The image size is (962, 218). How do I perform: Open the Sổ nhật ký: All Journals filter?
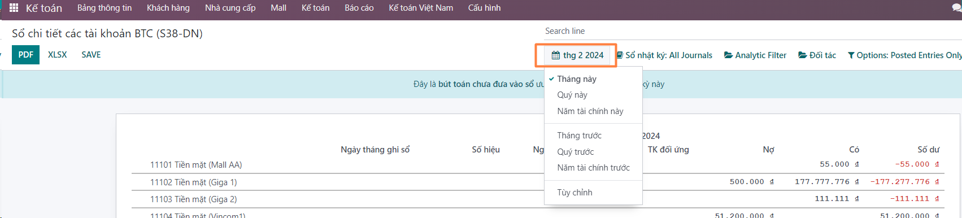coord(664,55)
